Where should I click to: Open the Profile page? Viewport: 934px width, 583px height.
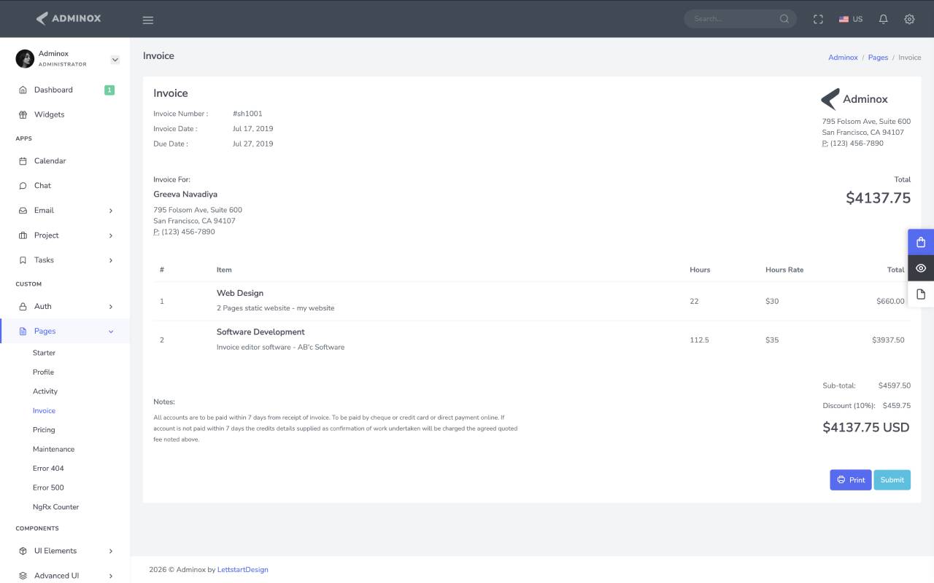pos(43,372)
